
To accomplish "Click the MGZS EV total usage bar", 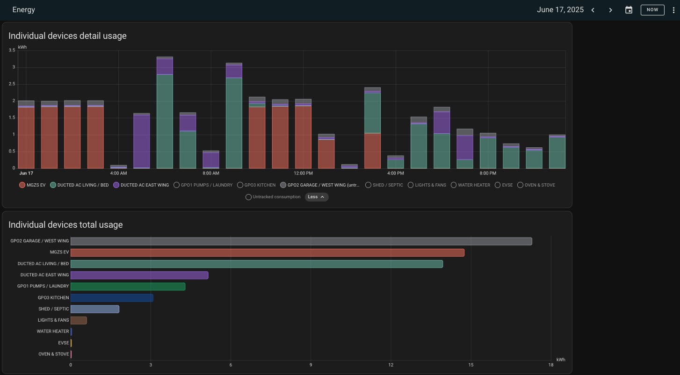I will [x=268, y=252].
